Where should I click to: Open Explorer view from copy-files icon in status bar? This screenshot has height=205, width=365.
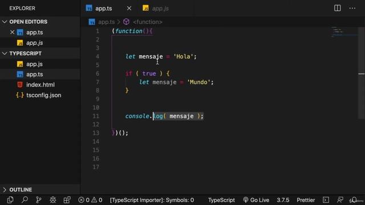point(10,200)
